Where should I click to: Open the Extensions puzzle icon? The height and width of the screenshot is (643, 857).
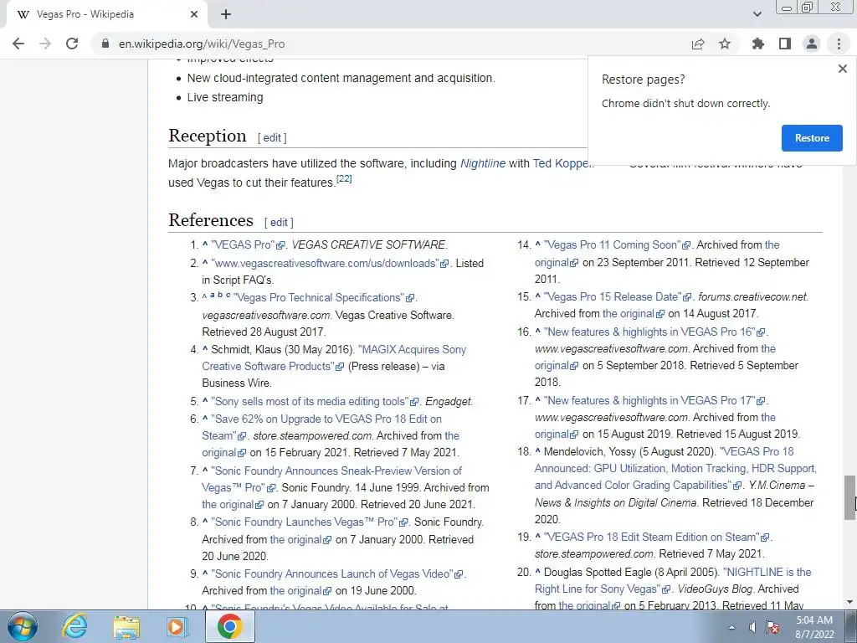coord(758,44)
